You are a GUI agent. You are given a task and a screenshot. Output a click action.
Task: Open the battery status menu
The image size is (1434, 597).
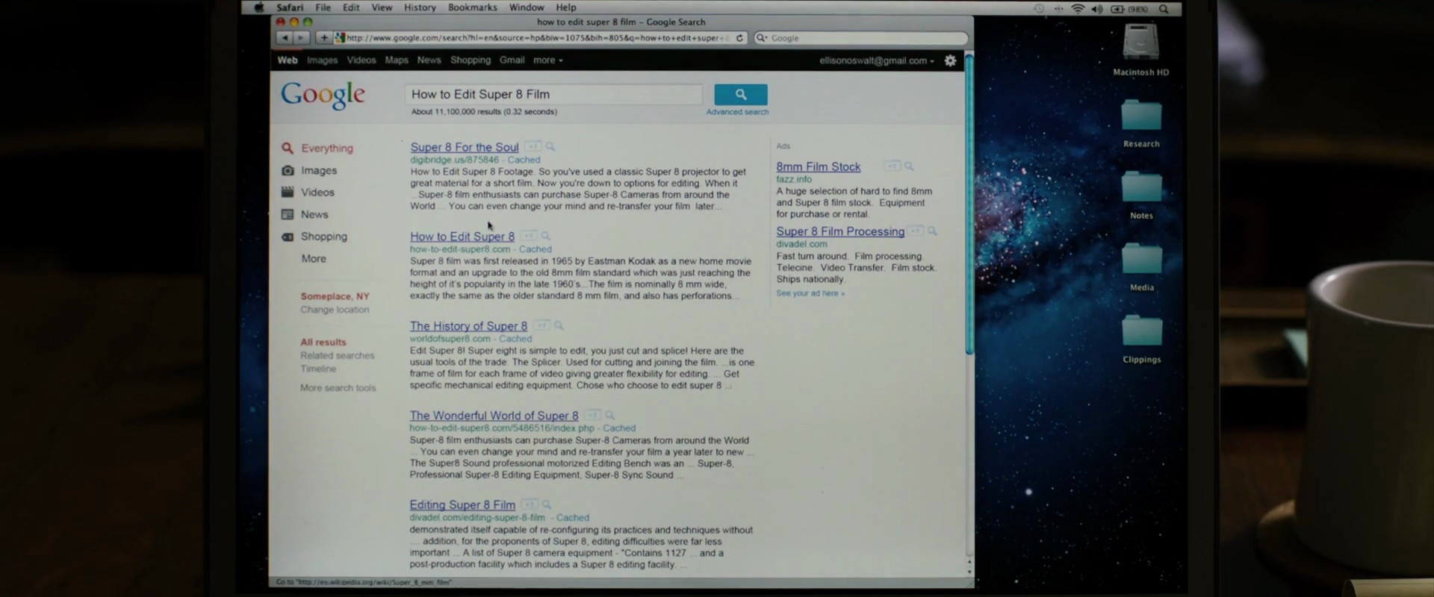tap(1129, 9)
